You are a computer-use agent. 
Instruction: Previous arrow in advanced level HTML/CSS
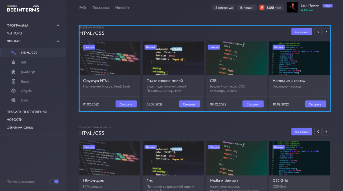(x=318, y=132)
